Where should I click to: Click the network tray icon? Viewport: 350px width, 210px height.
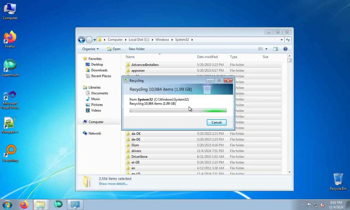pyautogui.click(x=316, y=205)
